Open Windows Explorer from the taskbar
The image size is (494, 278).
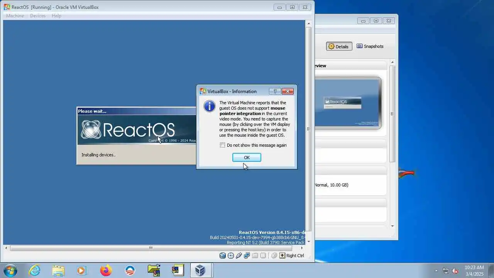[x=58, y=270]
